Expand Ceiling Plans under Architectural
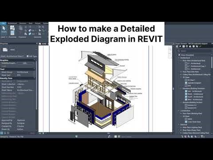This screenshot has width=213, height=160. 181,75
